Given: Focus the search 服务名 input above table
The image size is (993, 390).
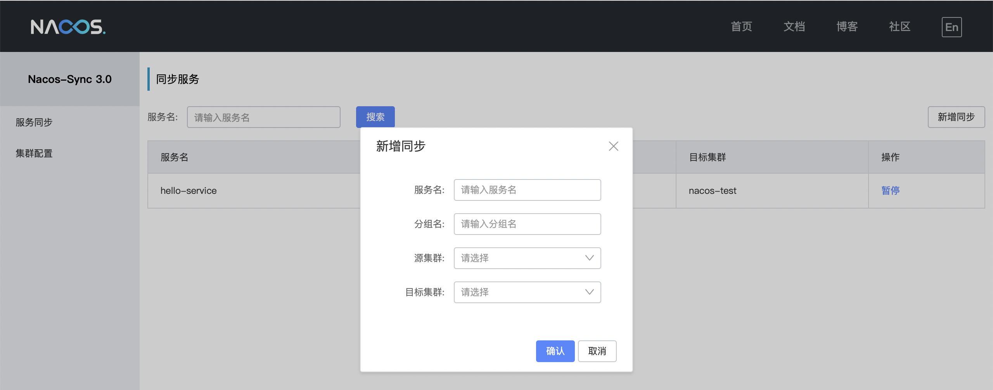Looking at the screenshot, I should [x=263, y=117].
